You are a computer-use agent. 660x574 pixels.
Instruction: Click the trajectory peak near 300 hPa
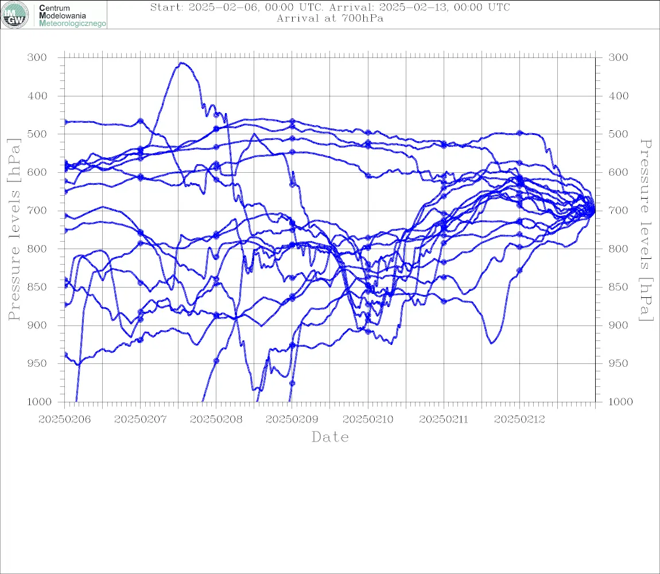click(181, 63)
